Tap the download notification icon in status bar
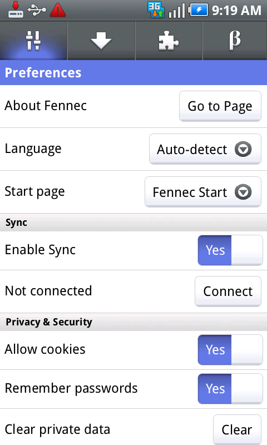This screenshot has width=267, height=445. point(16,9)
